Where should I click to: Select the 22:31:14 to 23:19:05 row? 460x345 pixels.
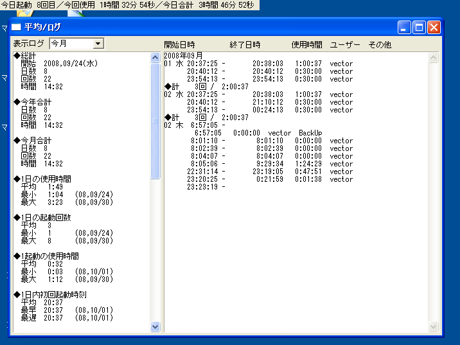[270, 172]
